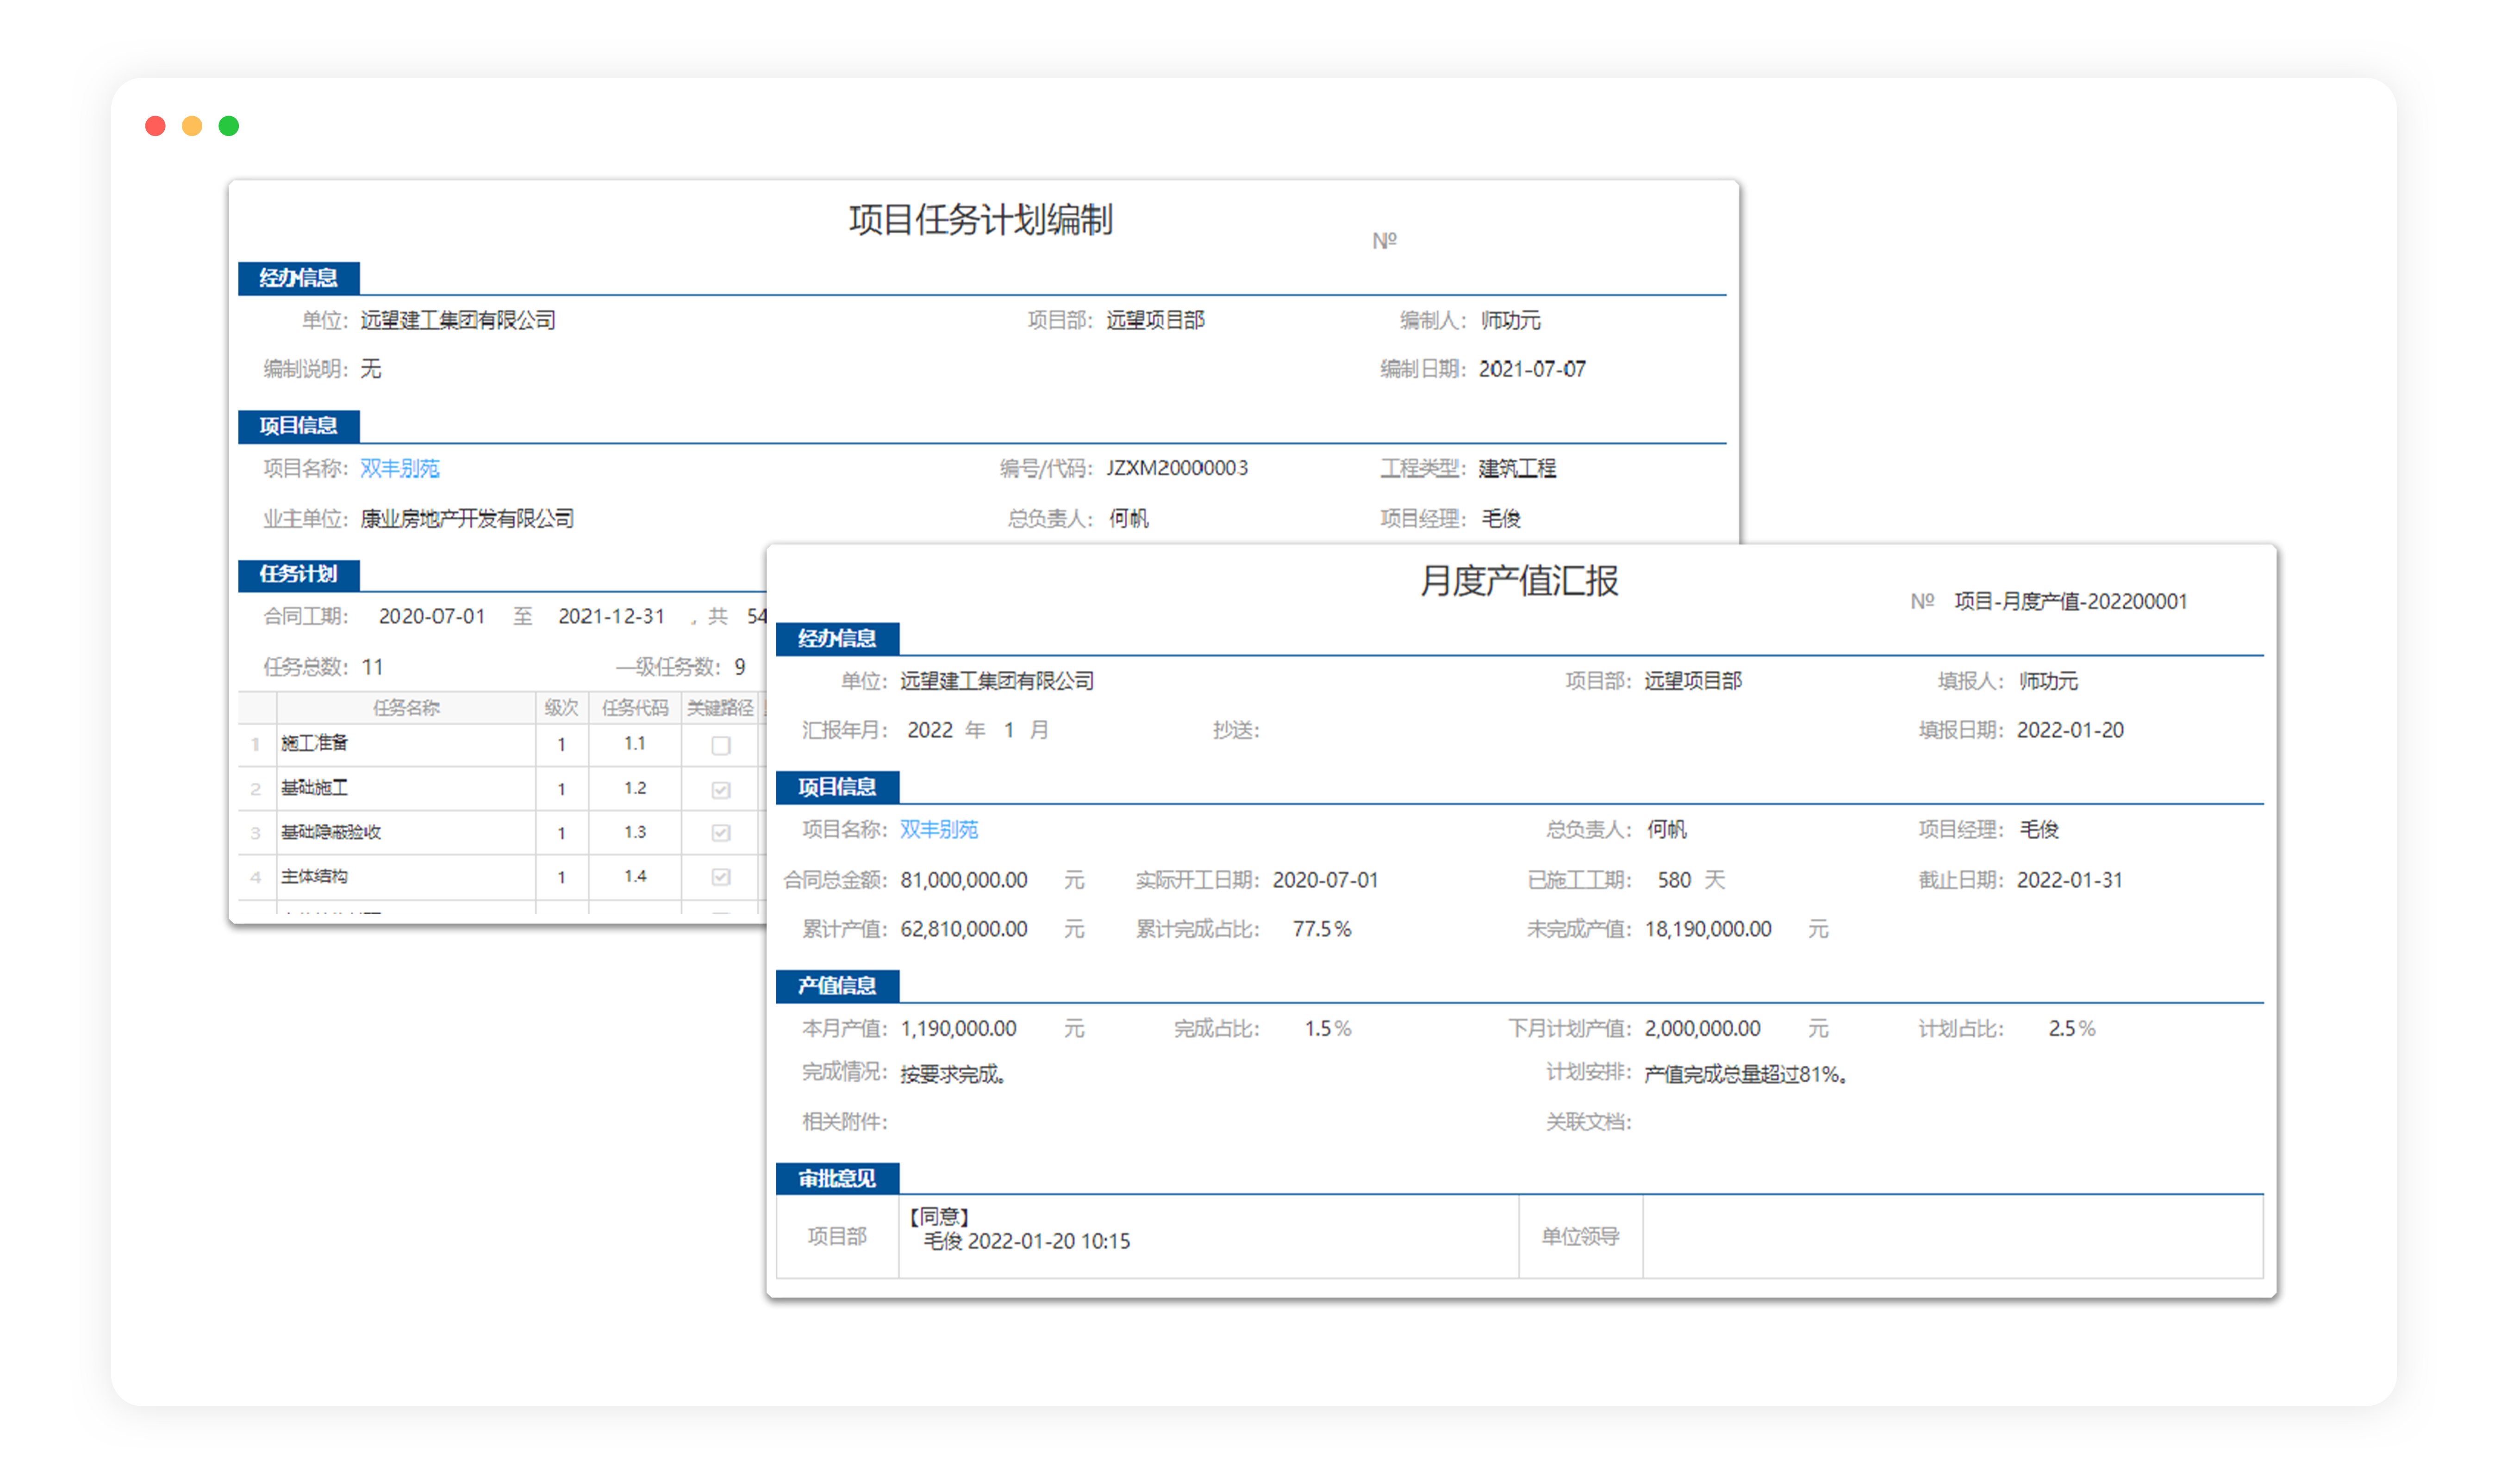This screenshot has height=1484, width=2508.
Task: Click 编制人 value 师功元 in the back window
Action: click(x=1510, y=320)
